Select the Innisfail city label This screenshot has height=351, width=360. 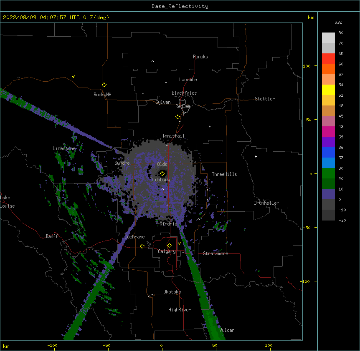tap(173, 136)
